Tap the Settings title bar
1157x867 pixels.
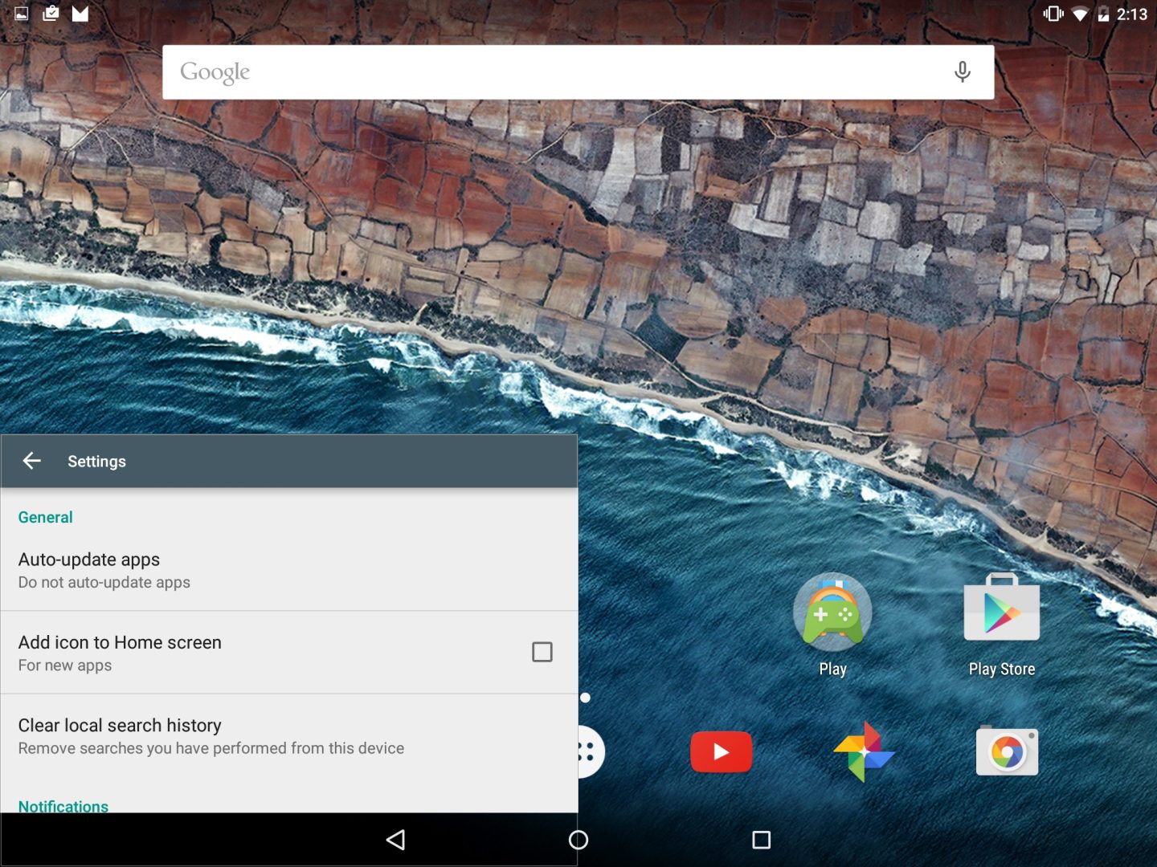[96, 461]
